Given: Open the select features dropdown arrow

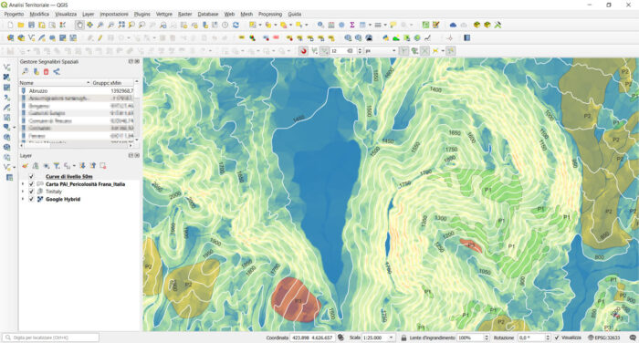Looking at the screenshot, I should (260, 26).
